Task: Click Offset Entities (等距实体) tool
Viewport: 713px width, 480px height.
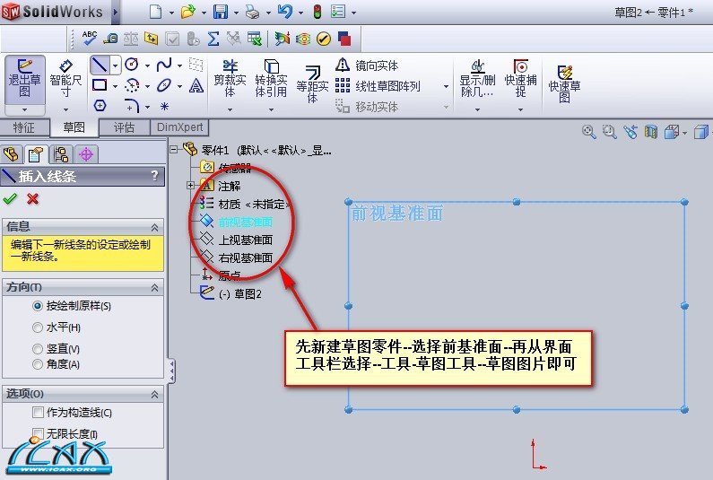Action: (312, 83)
